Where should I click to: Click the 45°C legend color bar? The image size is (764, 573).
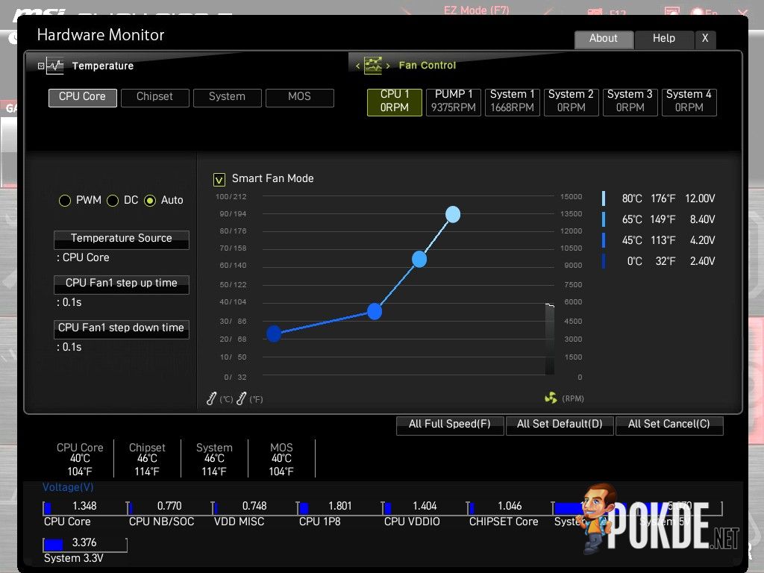[x=604, y=240]
